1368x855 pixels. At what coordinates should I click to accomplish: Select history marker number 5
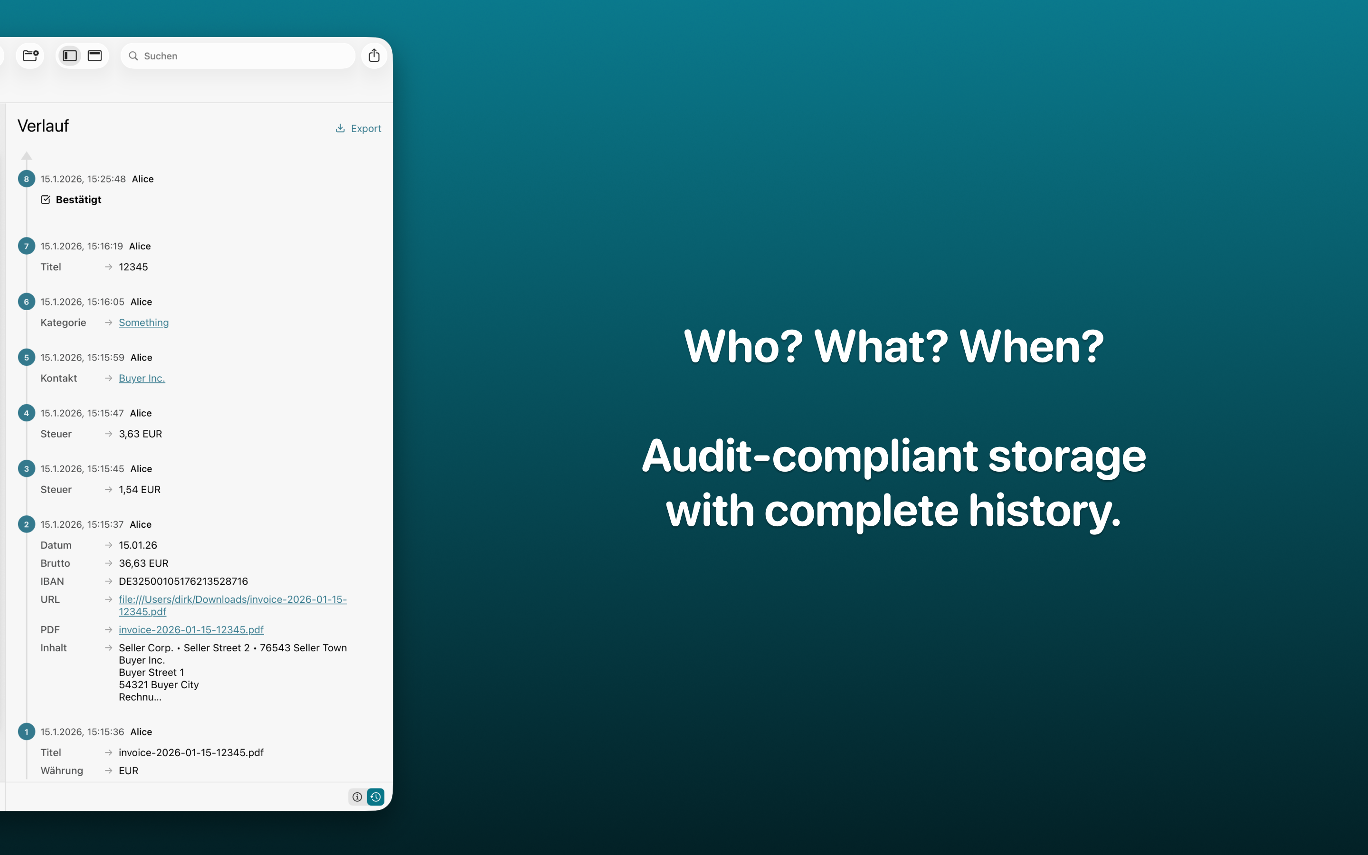(x=27, y=357)
